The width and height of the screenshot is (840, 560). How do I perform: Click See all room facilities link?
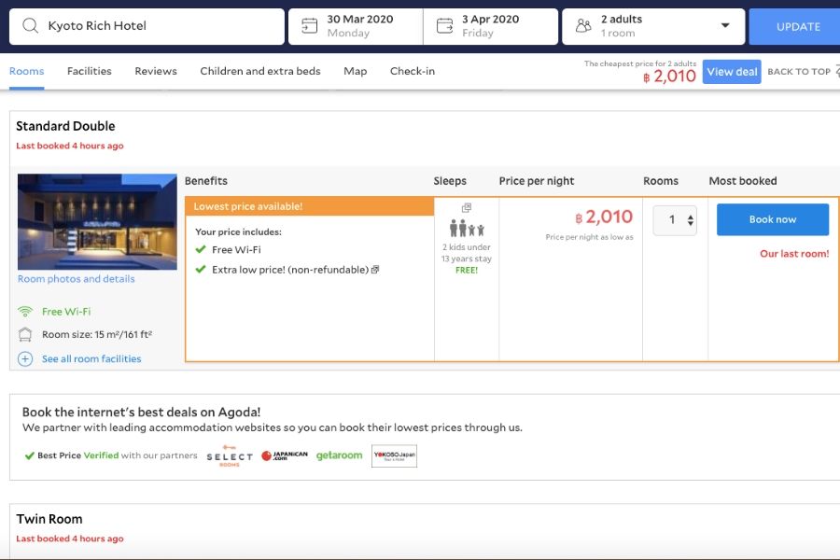[91, 359]
